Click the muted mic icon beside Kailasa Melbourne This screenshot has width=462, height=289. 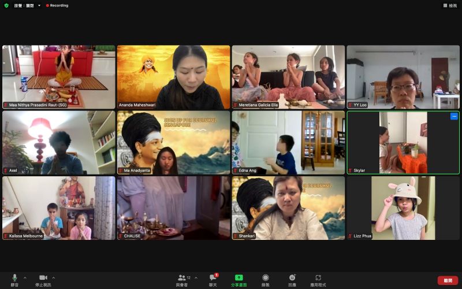[6, 236]
